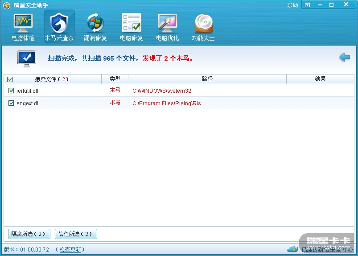Open the 电脑体检 computer checkup icon

tap(23, 27)
